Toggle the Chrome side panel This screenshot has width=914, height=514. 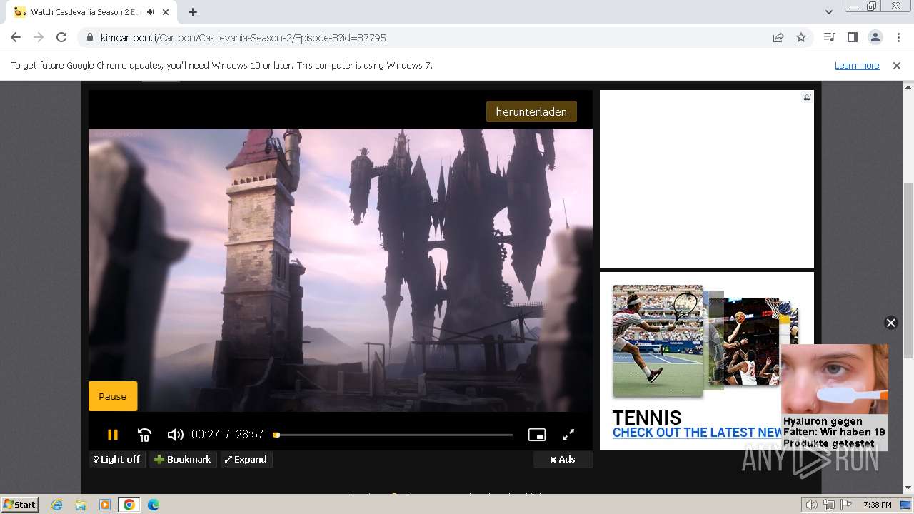[x=852, y=37]
